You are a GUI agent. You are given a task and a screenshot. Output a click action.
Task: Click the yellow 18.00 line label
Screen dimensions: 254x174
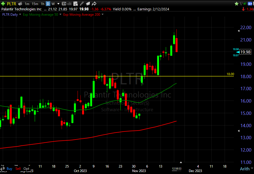pyautogui.click(x=230, y=74)
